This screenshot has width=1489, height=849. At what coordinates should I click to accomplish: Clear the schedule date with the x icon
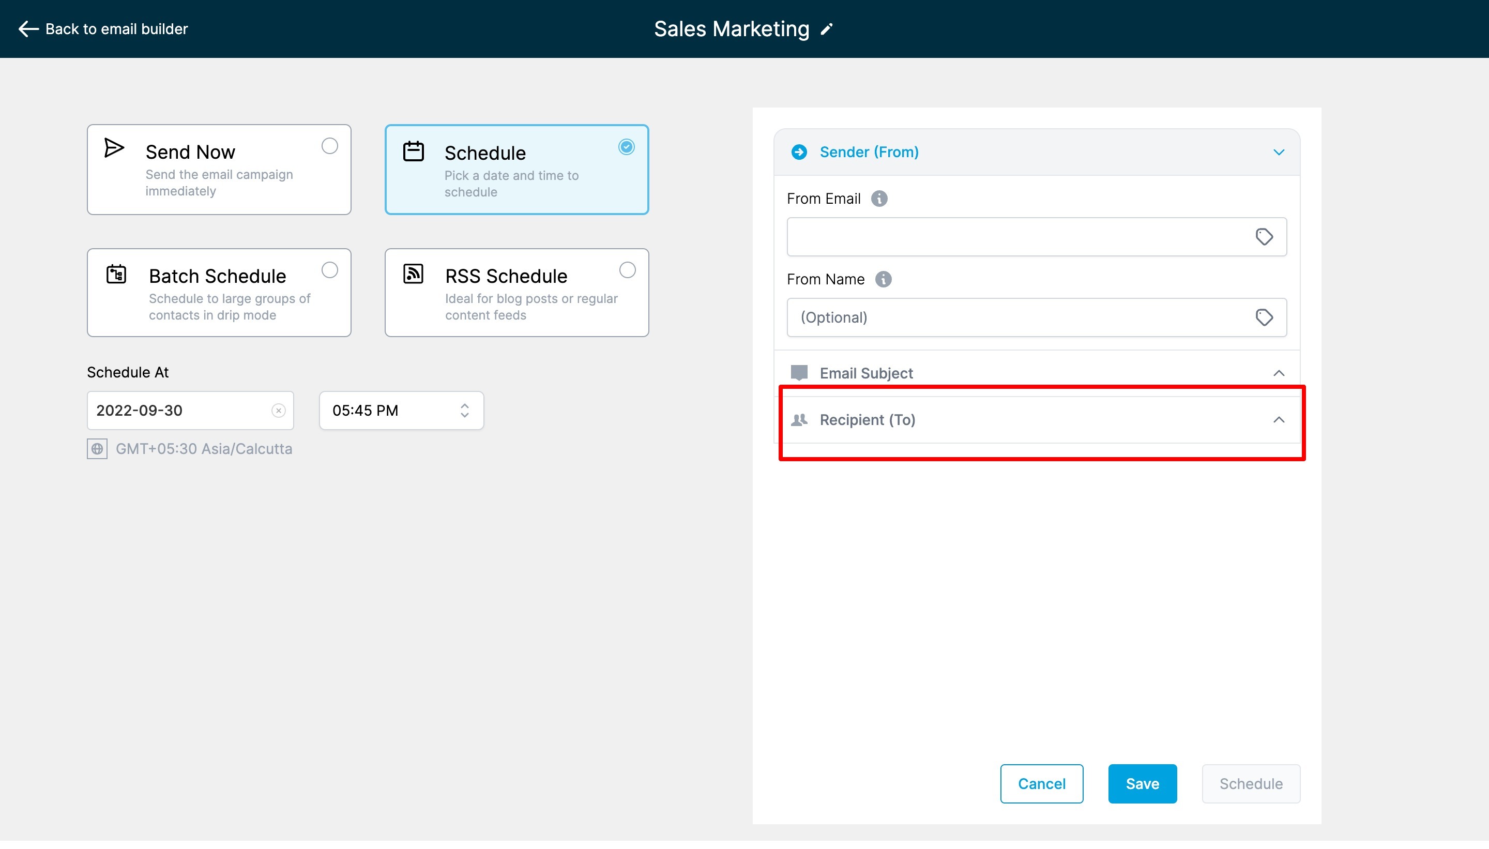coord(278,411)
